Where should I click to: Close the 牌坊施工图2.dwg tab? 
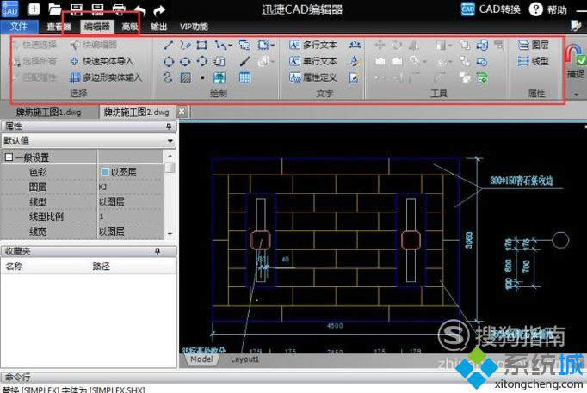click(182, 112)
